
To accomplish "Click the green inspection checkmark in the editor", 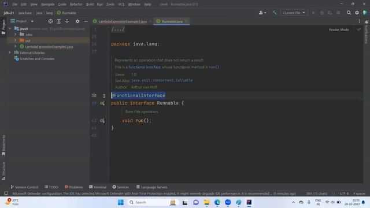I will point(358,29).
